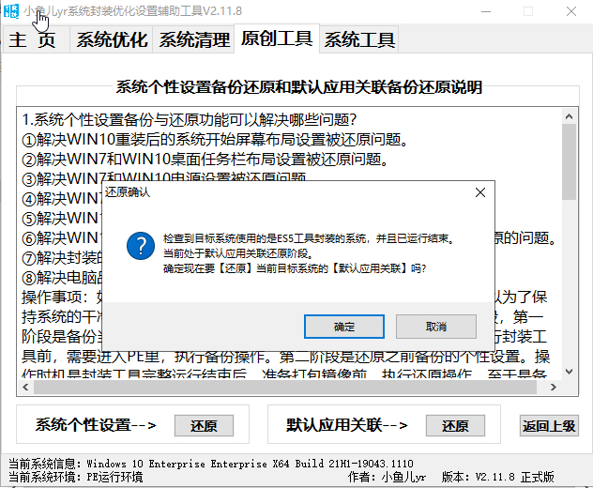Click the blue question mark icon
This screenshot has height=488, width=593.
[x=140, y=247]
